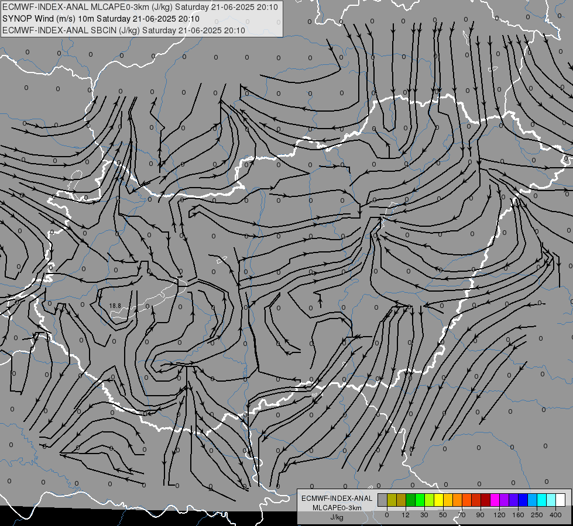Pick the dark green legend swatch
This screenshot has height=526, width=573.
coord(411,500)
